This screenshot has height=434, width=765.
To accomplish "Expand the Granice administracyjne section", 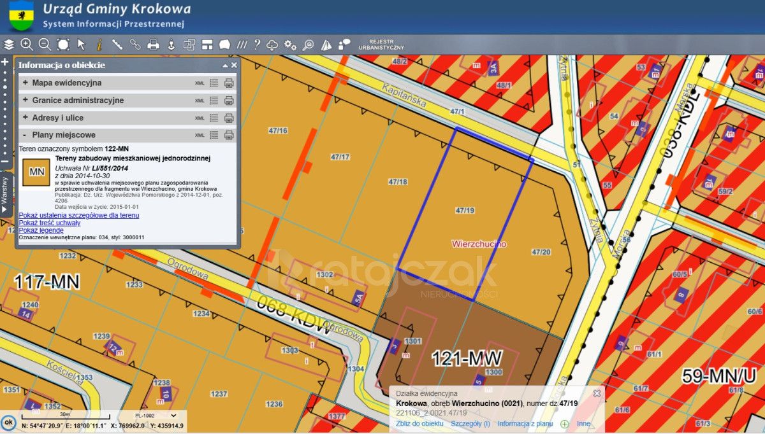I will point(25,101).
